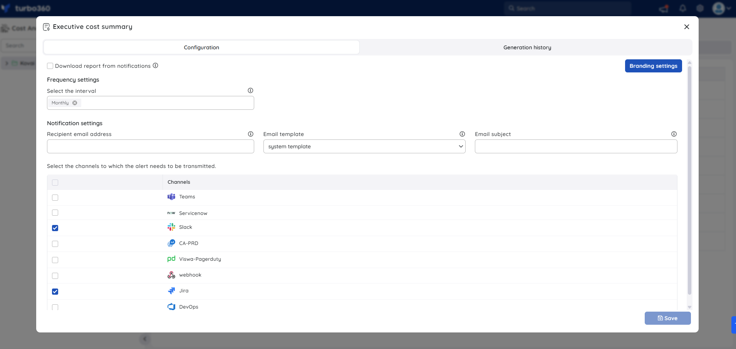This screenshot has height=349, width=736.
Task: Switch to the Configuration tab
Action: (x=201, y=47)
